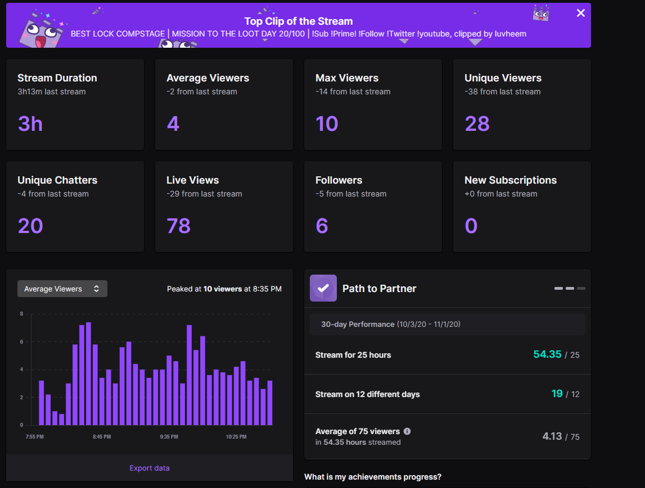Select the Stream Duration stat card
This screenshot has height=488, width=645.
[75, 104]
